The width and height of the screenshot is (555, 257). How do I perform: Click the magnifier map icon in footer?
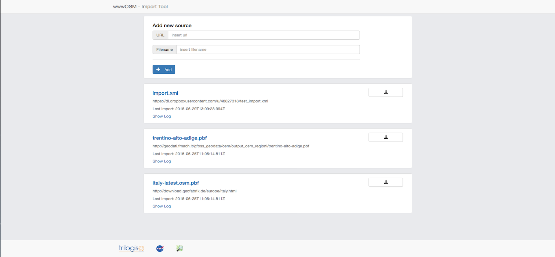(x=180, y=248)
